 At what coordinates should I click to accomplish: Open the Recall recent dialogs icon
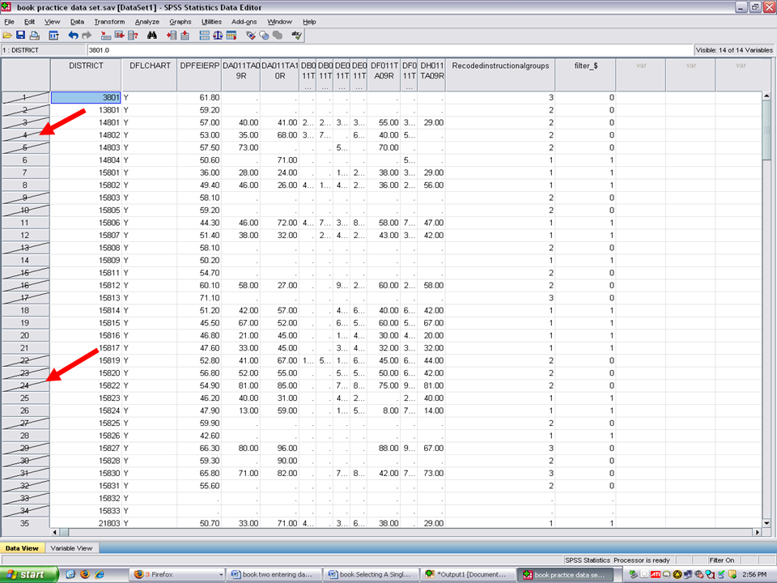[x=54, y=36]
